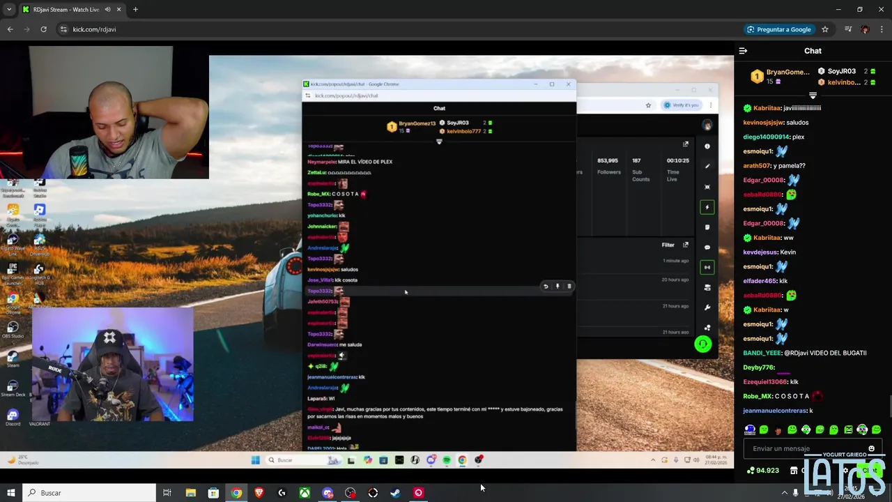Insert green emote with pink sunglasses
892x502 pixels.
tap(862, 429)
